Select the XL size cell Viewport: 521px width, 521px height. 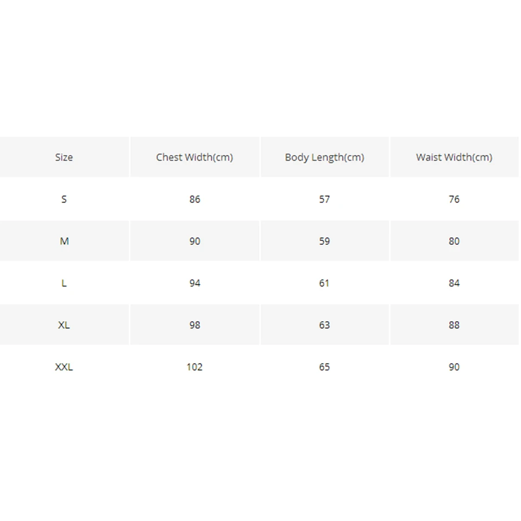[64, 325]
